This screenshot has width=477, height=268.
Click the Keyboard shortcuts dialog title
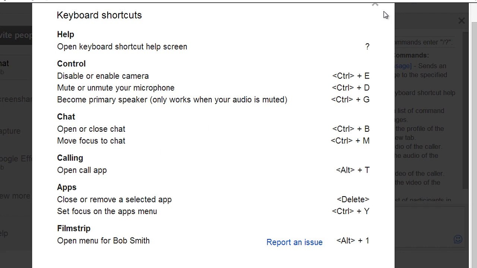[99, 15]
